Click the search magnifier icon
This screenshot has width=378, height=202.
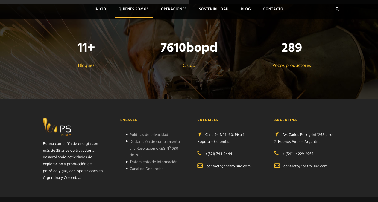click(x=337, y=9)
